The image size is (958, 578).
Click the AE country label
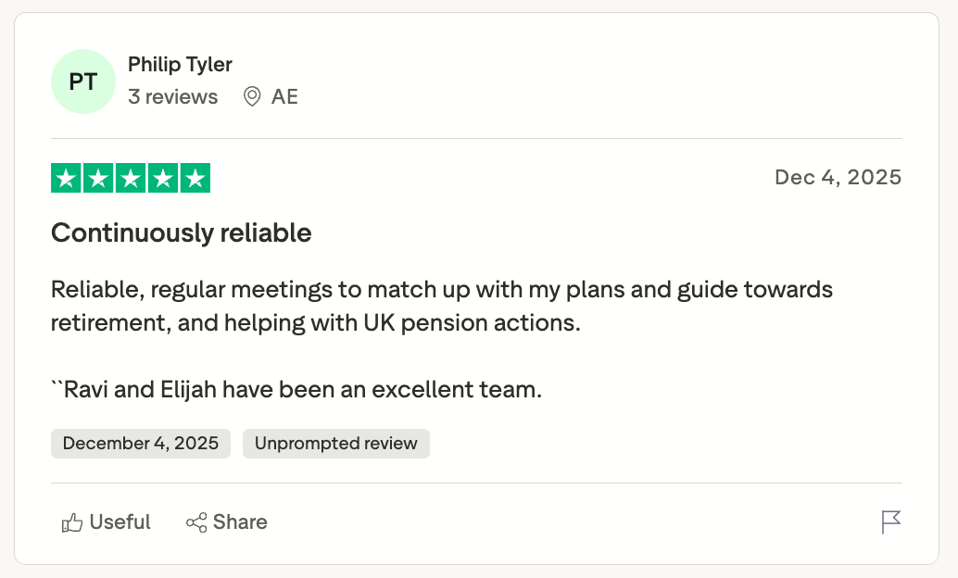(x=284, y=96)
